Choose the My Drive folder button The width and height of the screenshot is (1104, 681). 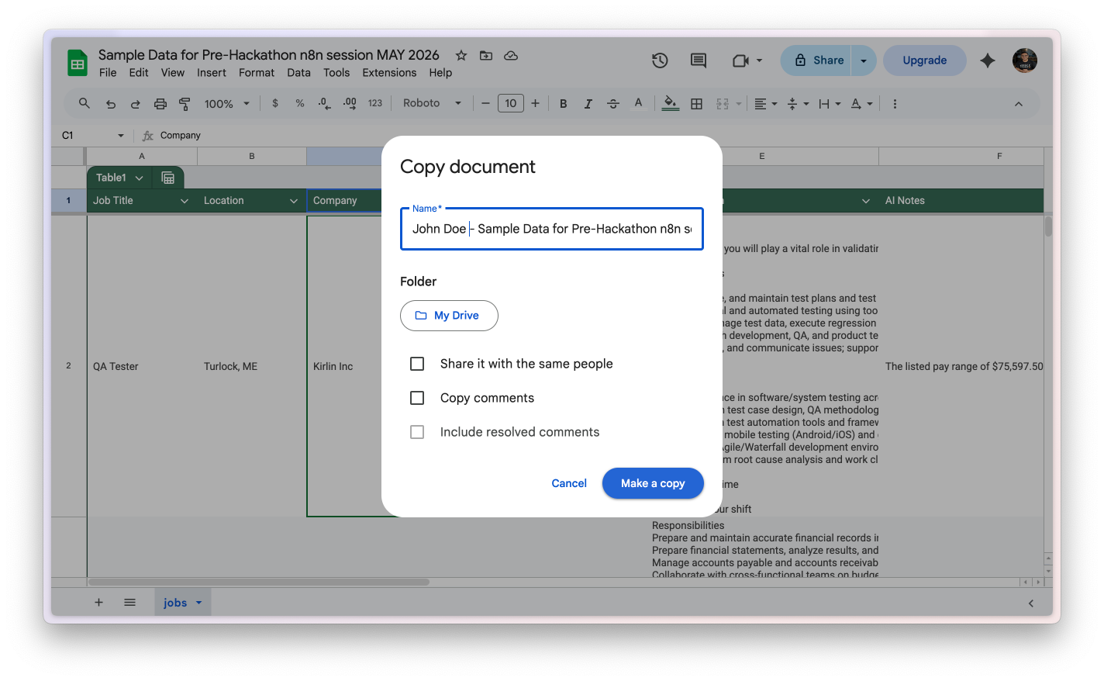[x=449, y=316]
